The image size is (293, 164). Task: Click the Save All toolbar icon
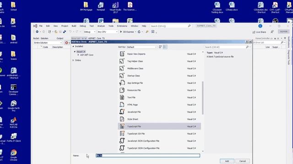[x=65, y=32]
